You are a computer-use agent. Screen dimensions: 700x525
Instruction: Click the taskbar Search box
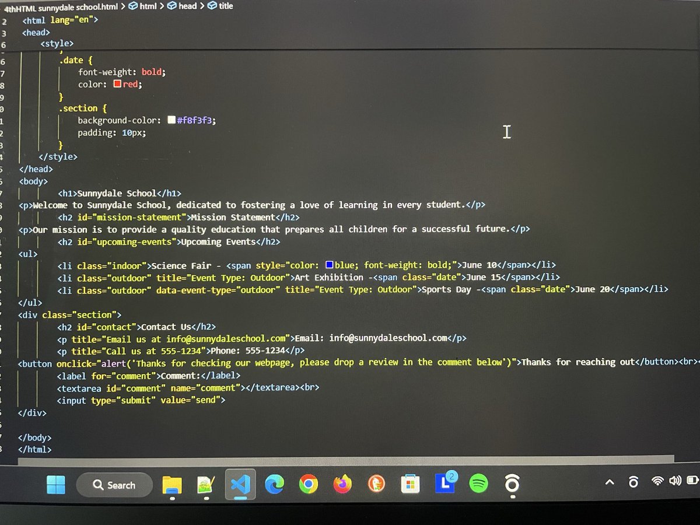[114, 485]
